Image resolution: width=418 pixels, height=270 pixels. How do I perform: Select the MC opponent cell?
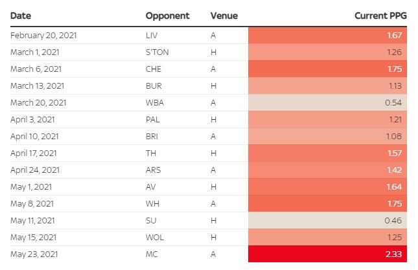(152, 254)
